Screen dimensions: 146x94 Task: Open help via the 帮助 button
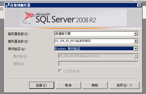pos(95,85)
